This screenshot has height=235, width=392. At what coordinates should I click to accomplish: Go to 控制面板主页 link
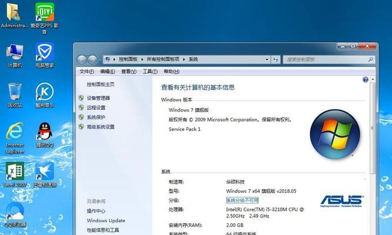[x=100, y=85]
